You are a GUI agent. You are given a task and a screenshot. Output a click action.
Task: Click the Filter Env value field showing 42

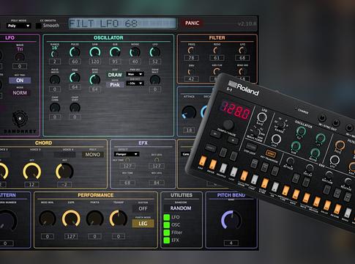(191, 79)
